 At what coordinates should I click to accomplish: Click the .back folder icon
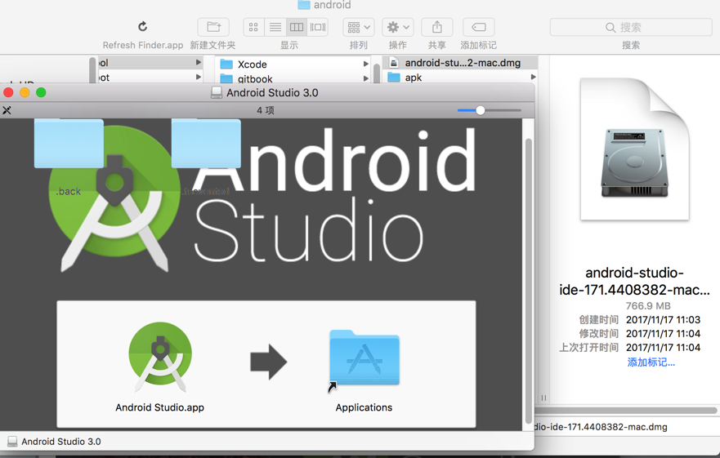click(x=69, y=145)
